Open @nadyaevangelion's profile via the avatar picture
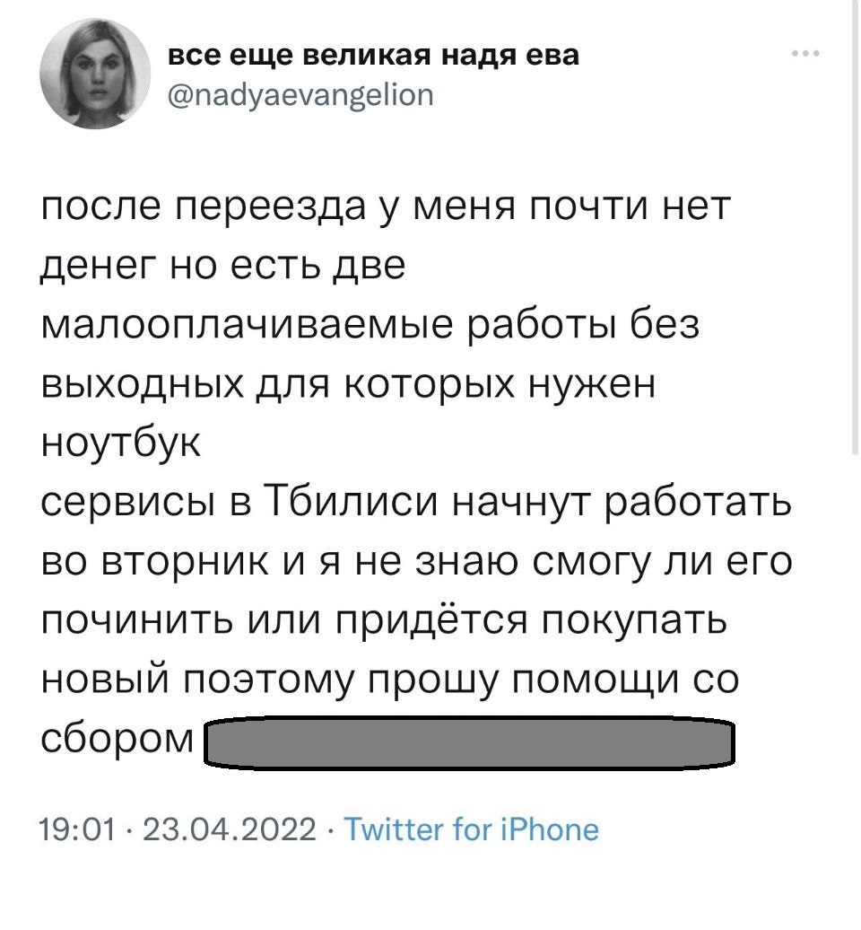This screenshot has width=861, height=930. 95,72
